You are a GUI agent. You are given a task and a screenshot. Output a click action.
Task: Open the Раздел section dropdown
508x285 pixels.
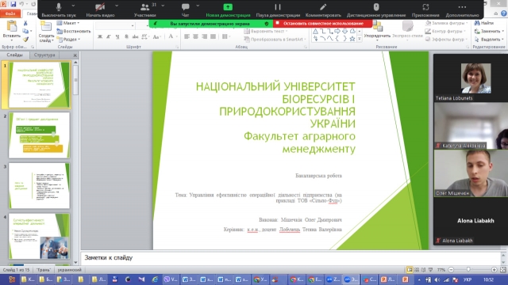tap(69, 40)
